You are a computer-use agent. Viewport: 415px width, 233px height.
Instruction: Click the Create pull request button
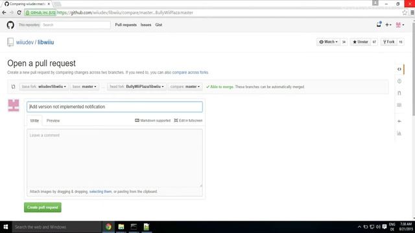[x=43, y=207]
